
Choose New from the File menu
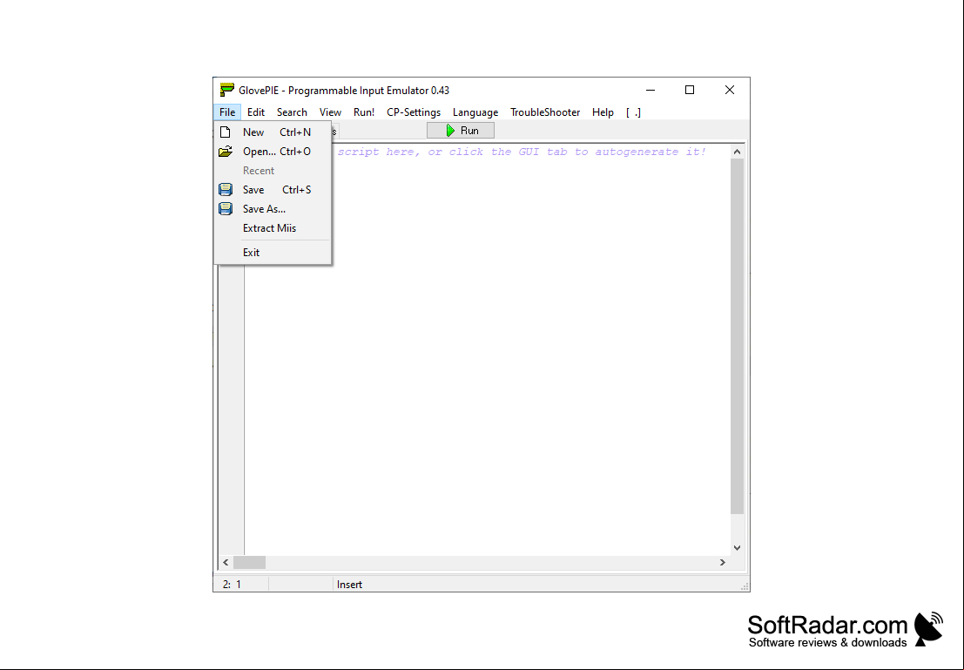(x=273, y=132)
